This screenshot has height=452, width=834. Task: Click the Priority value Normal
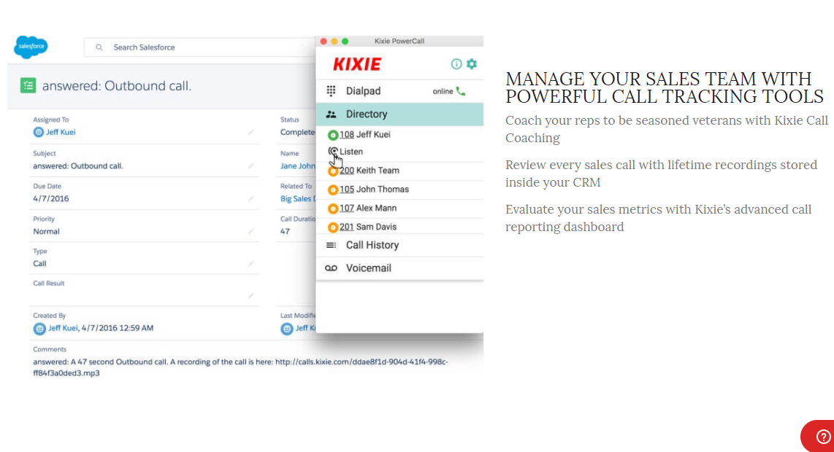(46, 232)
